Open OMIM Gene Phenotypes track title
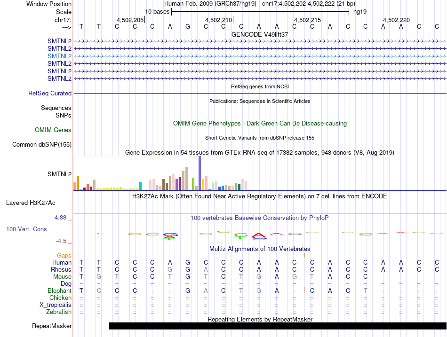This screenshot has width=447, height=337. 260,123
